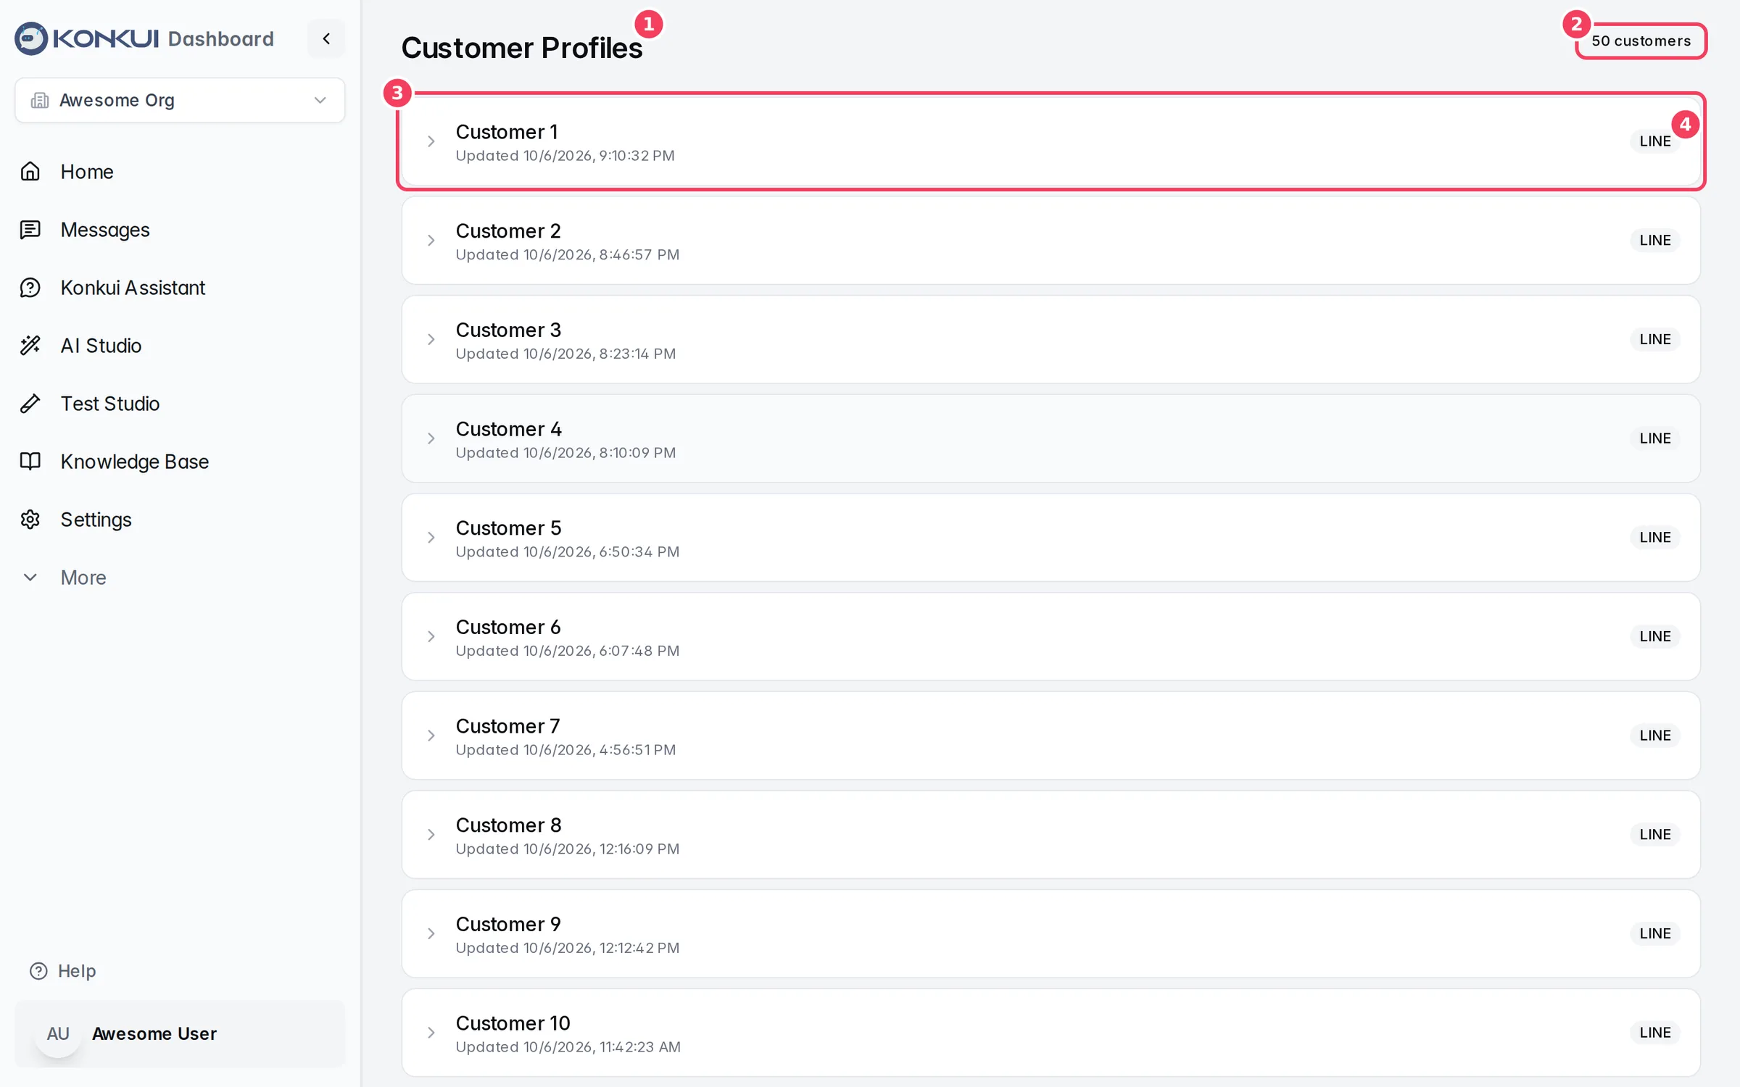
Task: Go to Konkui Assistant
Action: tap(133, 288)
